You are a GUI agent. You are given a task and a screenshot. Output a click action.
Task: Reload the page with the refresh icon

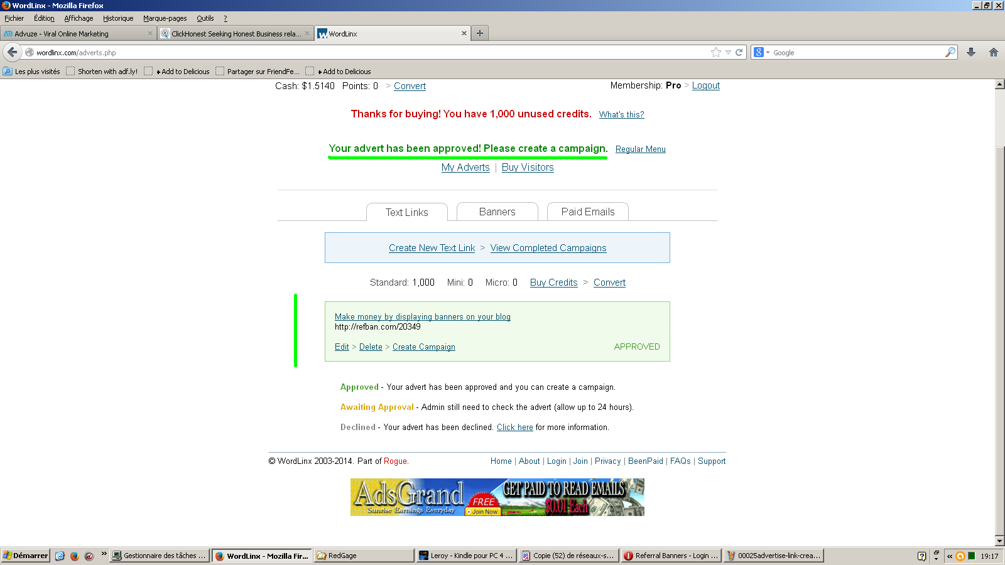click(x=739, y=53)
